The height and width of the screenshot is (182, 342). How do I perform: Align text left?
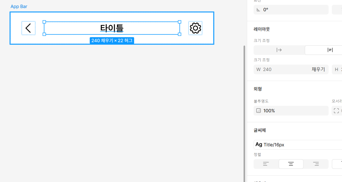tap(266, 164)
